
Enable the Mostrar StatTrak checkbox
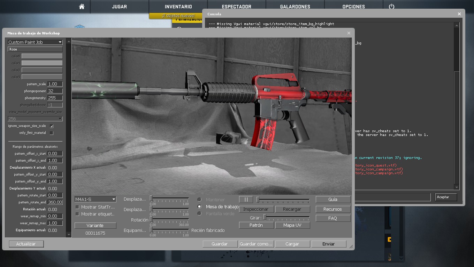(77, 207)
